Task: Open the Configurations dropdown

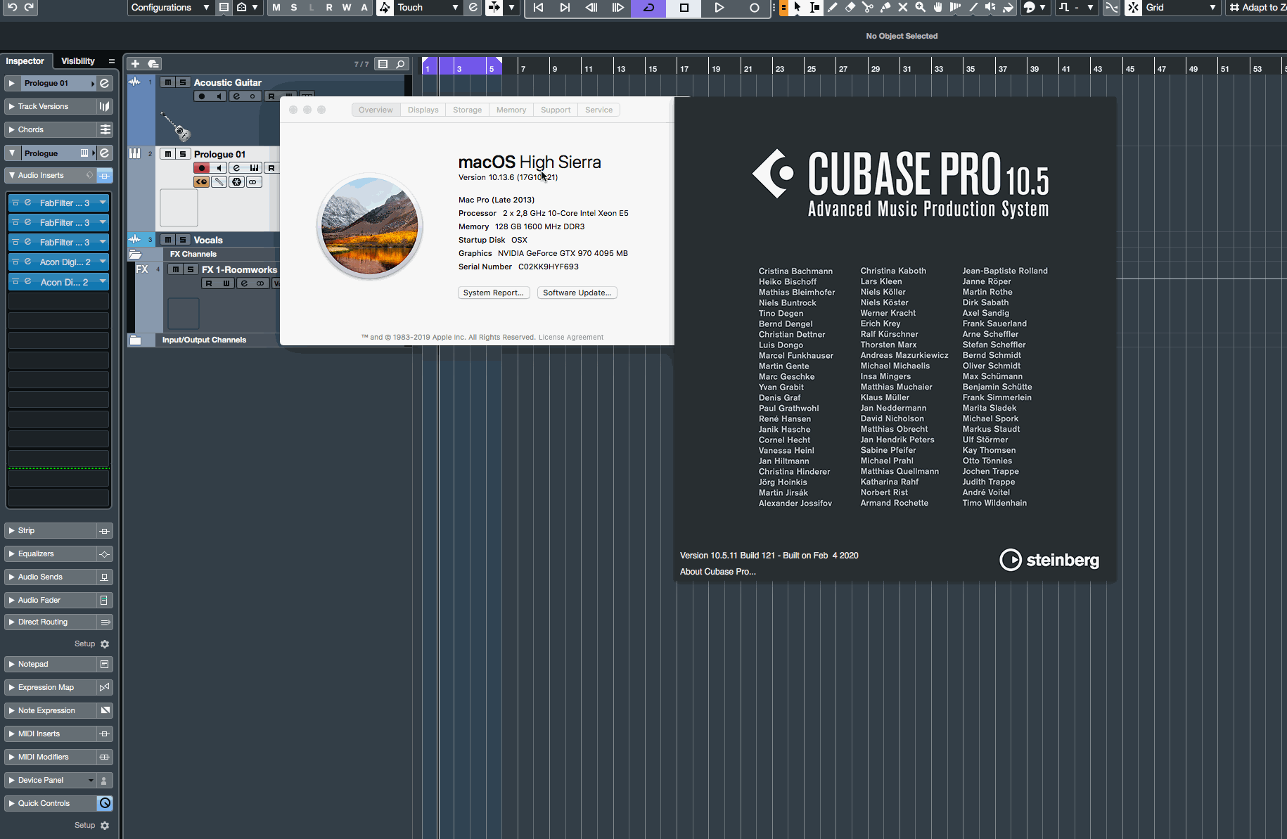Action: coord(169,7)
